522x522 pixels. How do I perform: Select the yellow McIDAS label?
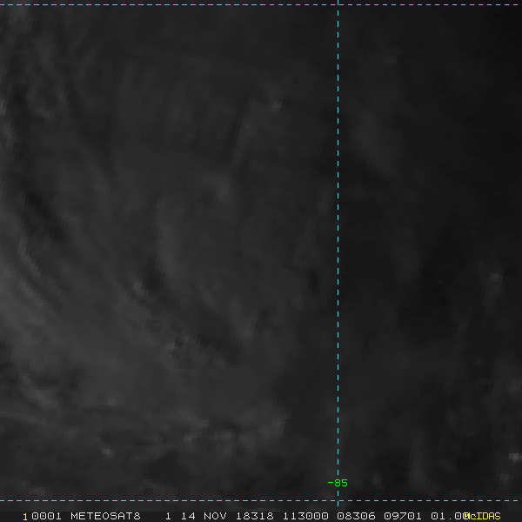pyautogui.click(x=482, y=516)
